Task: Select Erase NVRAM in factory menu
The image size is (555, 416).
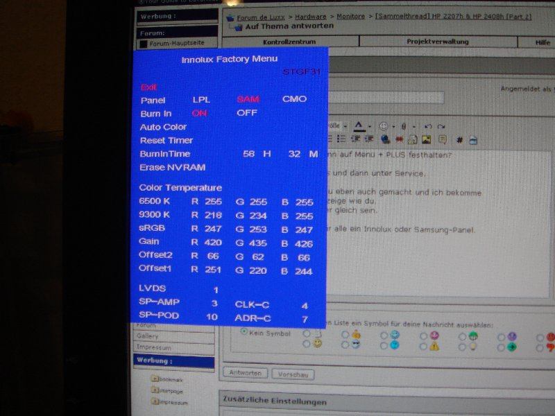Action: coord(172,167)
